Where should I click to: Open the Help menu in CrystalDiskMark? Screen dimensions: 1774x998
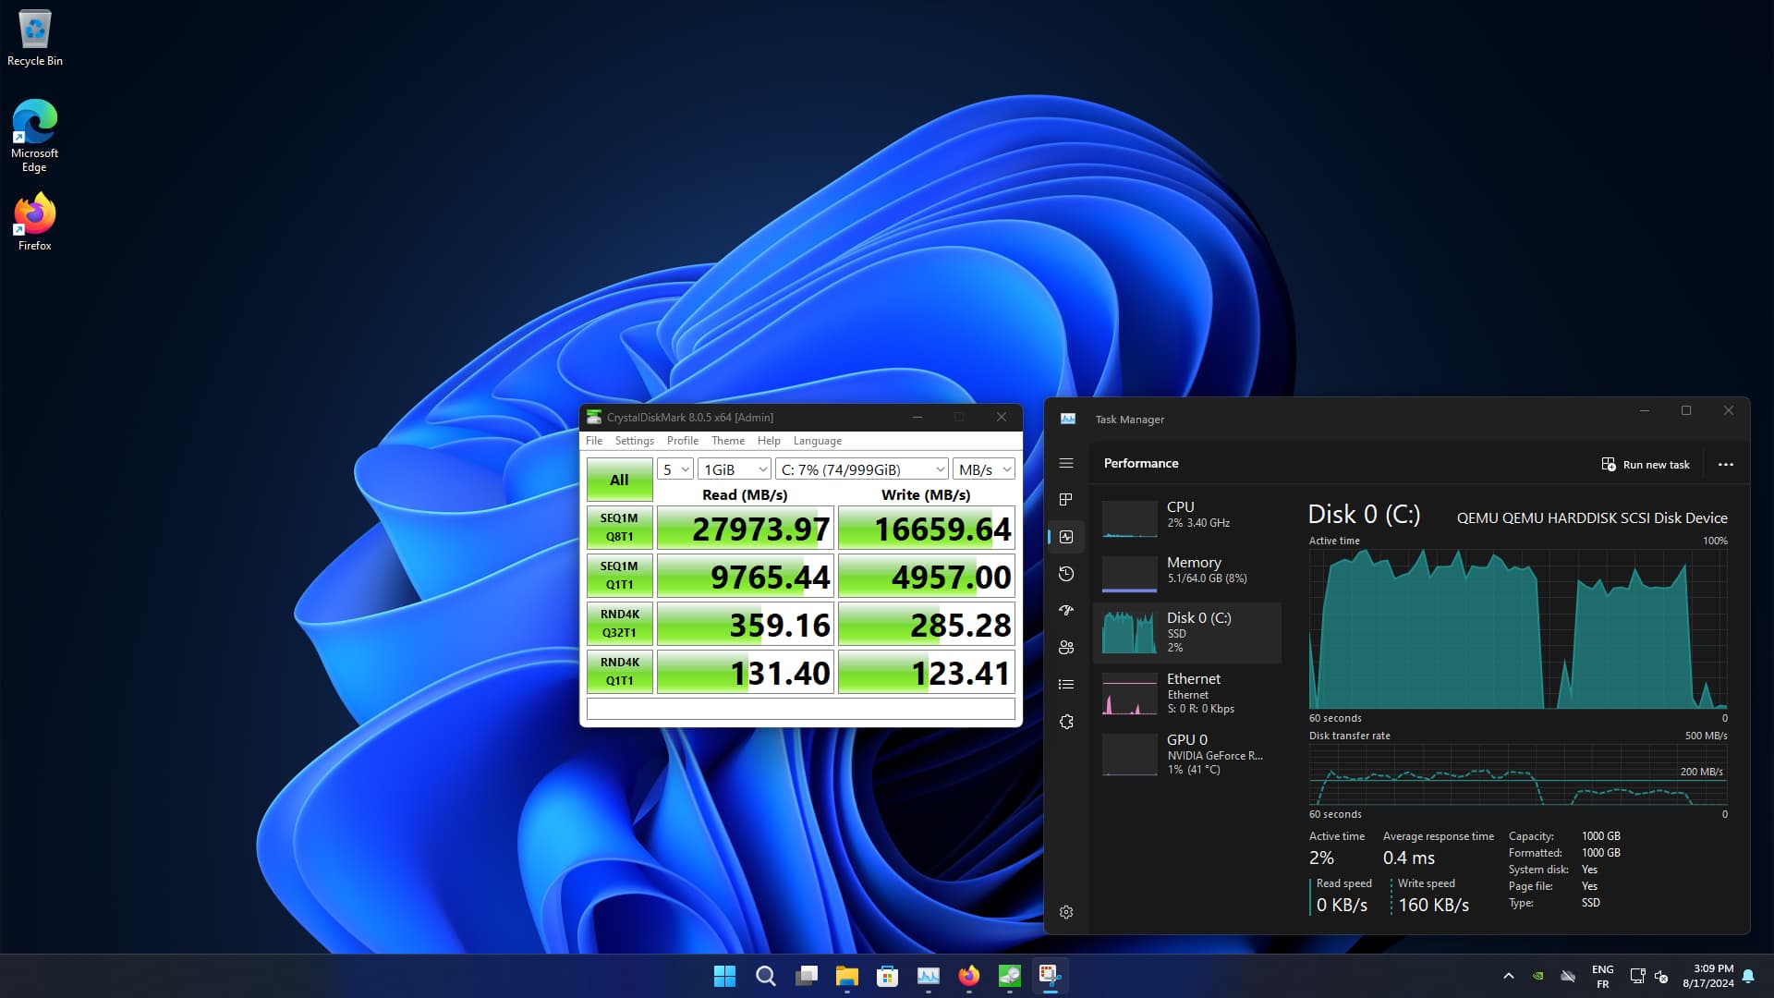(x=769, y=441)
